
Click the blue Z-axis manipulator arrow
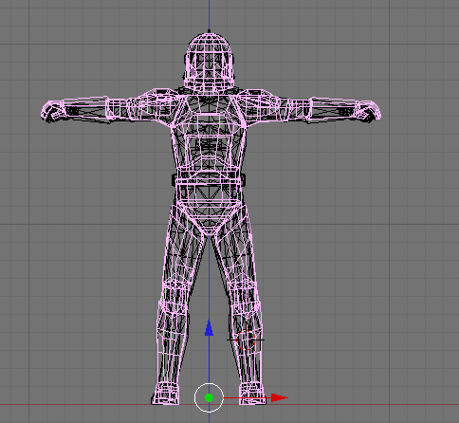(x=209, y=328)
